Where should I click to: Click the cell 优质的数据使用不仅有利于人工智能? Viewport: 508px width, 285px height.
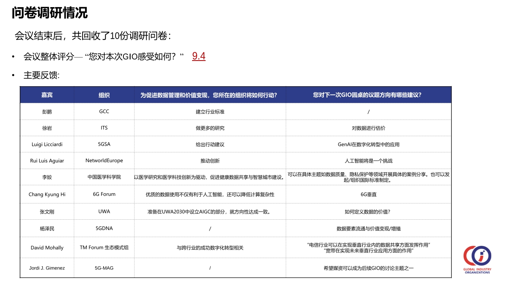[210, 194]
